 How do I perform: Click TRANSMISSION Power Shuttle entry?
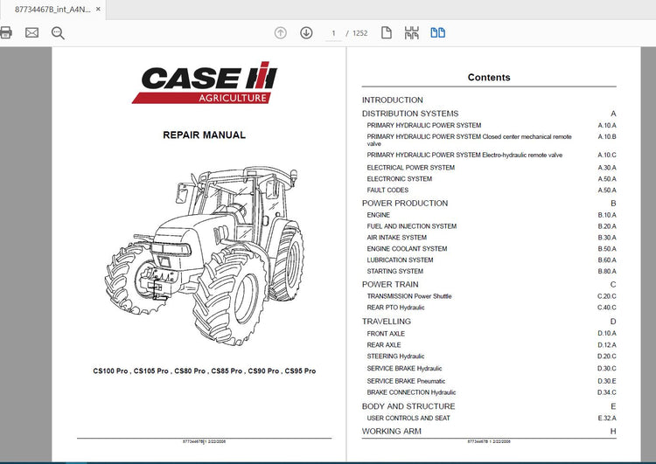[409, 296]
